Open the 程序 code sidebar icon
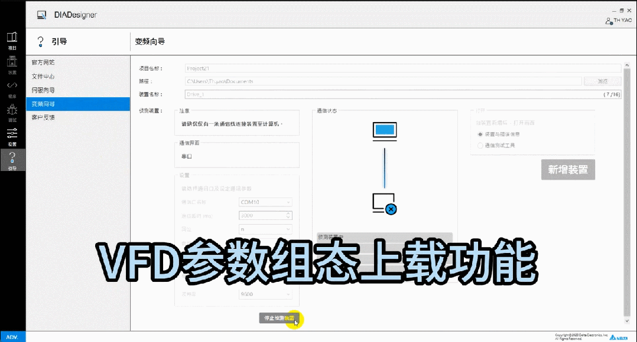This screenshot has width=637, height=342. 12,89
